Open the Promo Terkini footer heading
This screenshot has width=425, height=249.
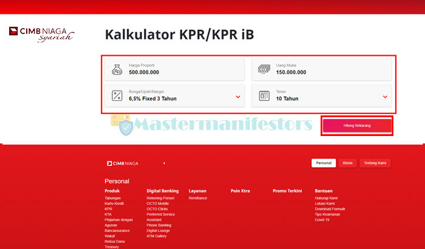[287, 191]
